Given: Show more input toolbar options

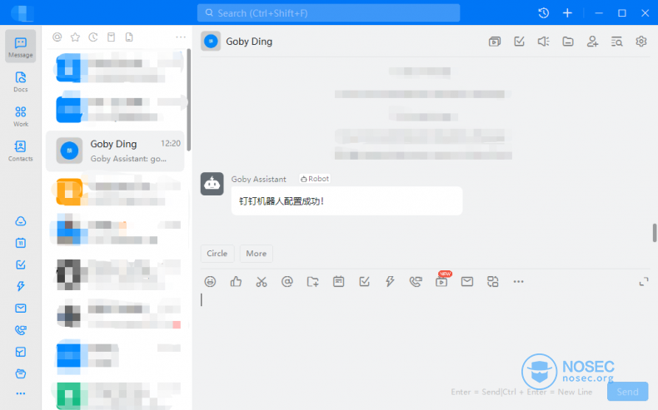Looking at the screenshot, I should [x=519, y=282].
